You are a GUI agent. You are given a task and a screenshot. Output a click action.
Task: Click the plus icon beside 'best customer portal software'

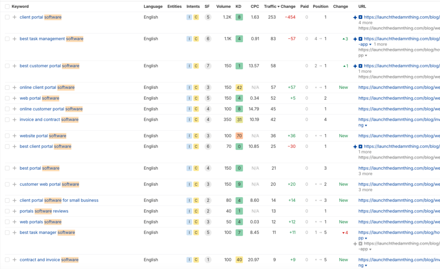14,66
